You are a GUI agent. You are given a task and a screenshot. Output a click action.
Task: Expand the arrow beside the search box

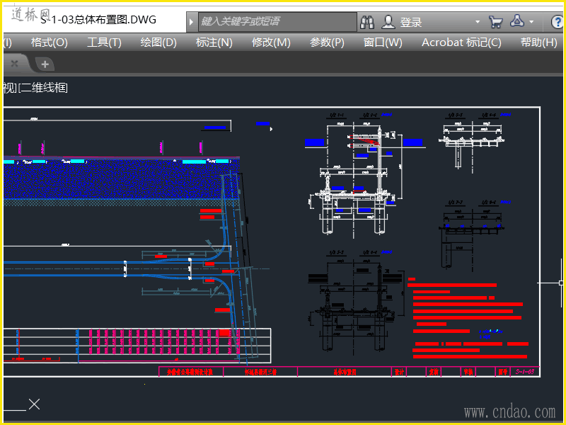[x=191, y=22]
